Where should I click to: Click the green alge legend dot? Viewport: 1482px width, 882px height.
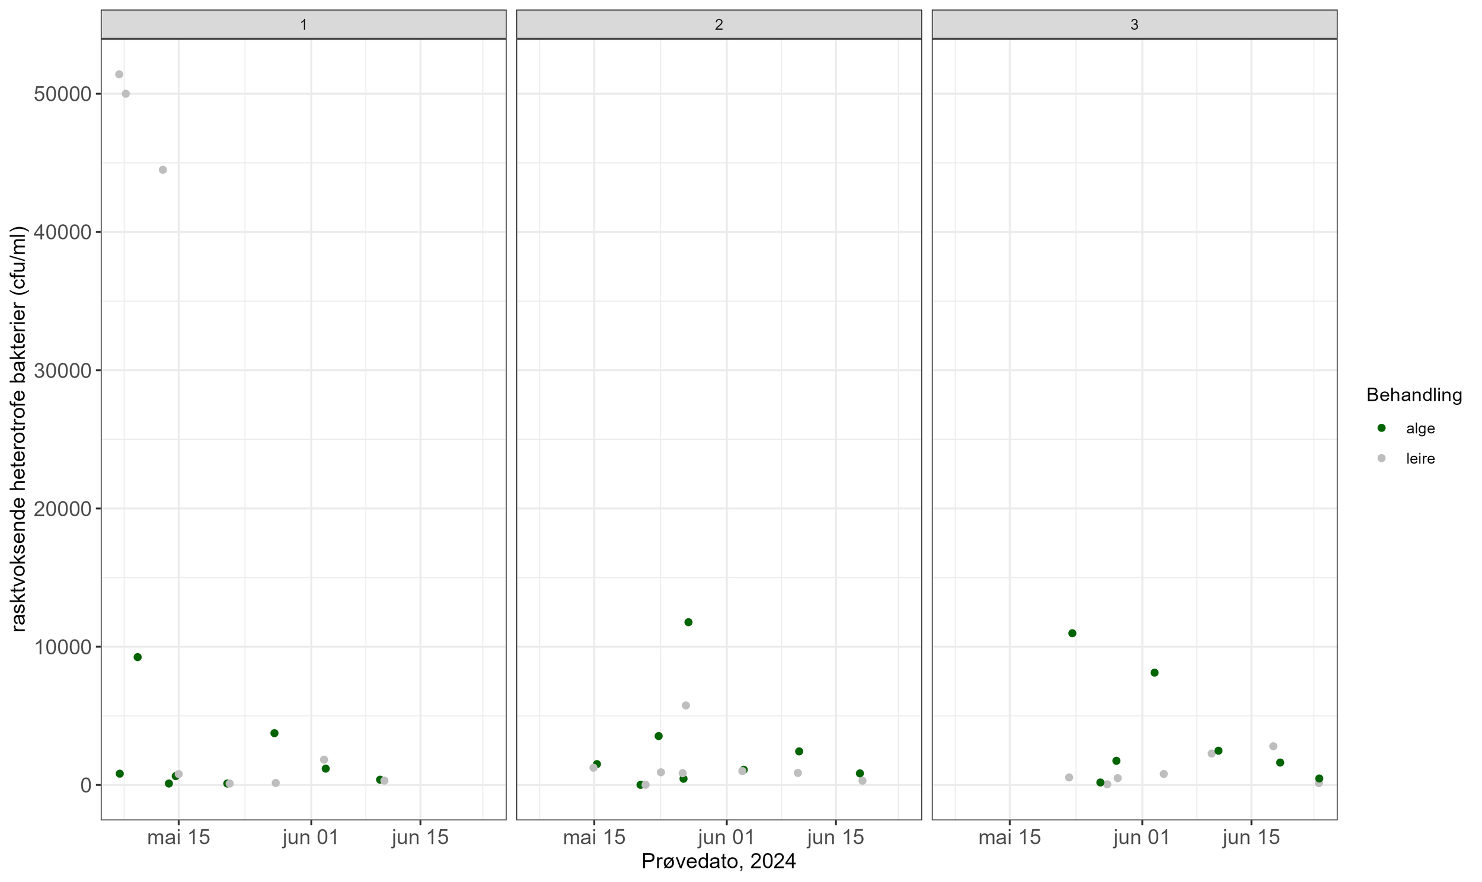point(1381,428)
